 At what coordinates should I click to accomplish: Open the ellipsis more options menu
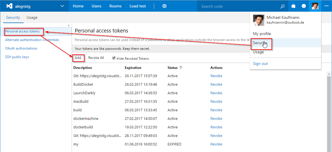(326, 6)
